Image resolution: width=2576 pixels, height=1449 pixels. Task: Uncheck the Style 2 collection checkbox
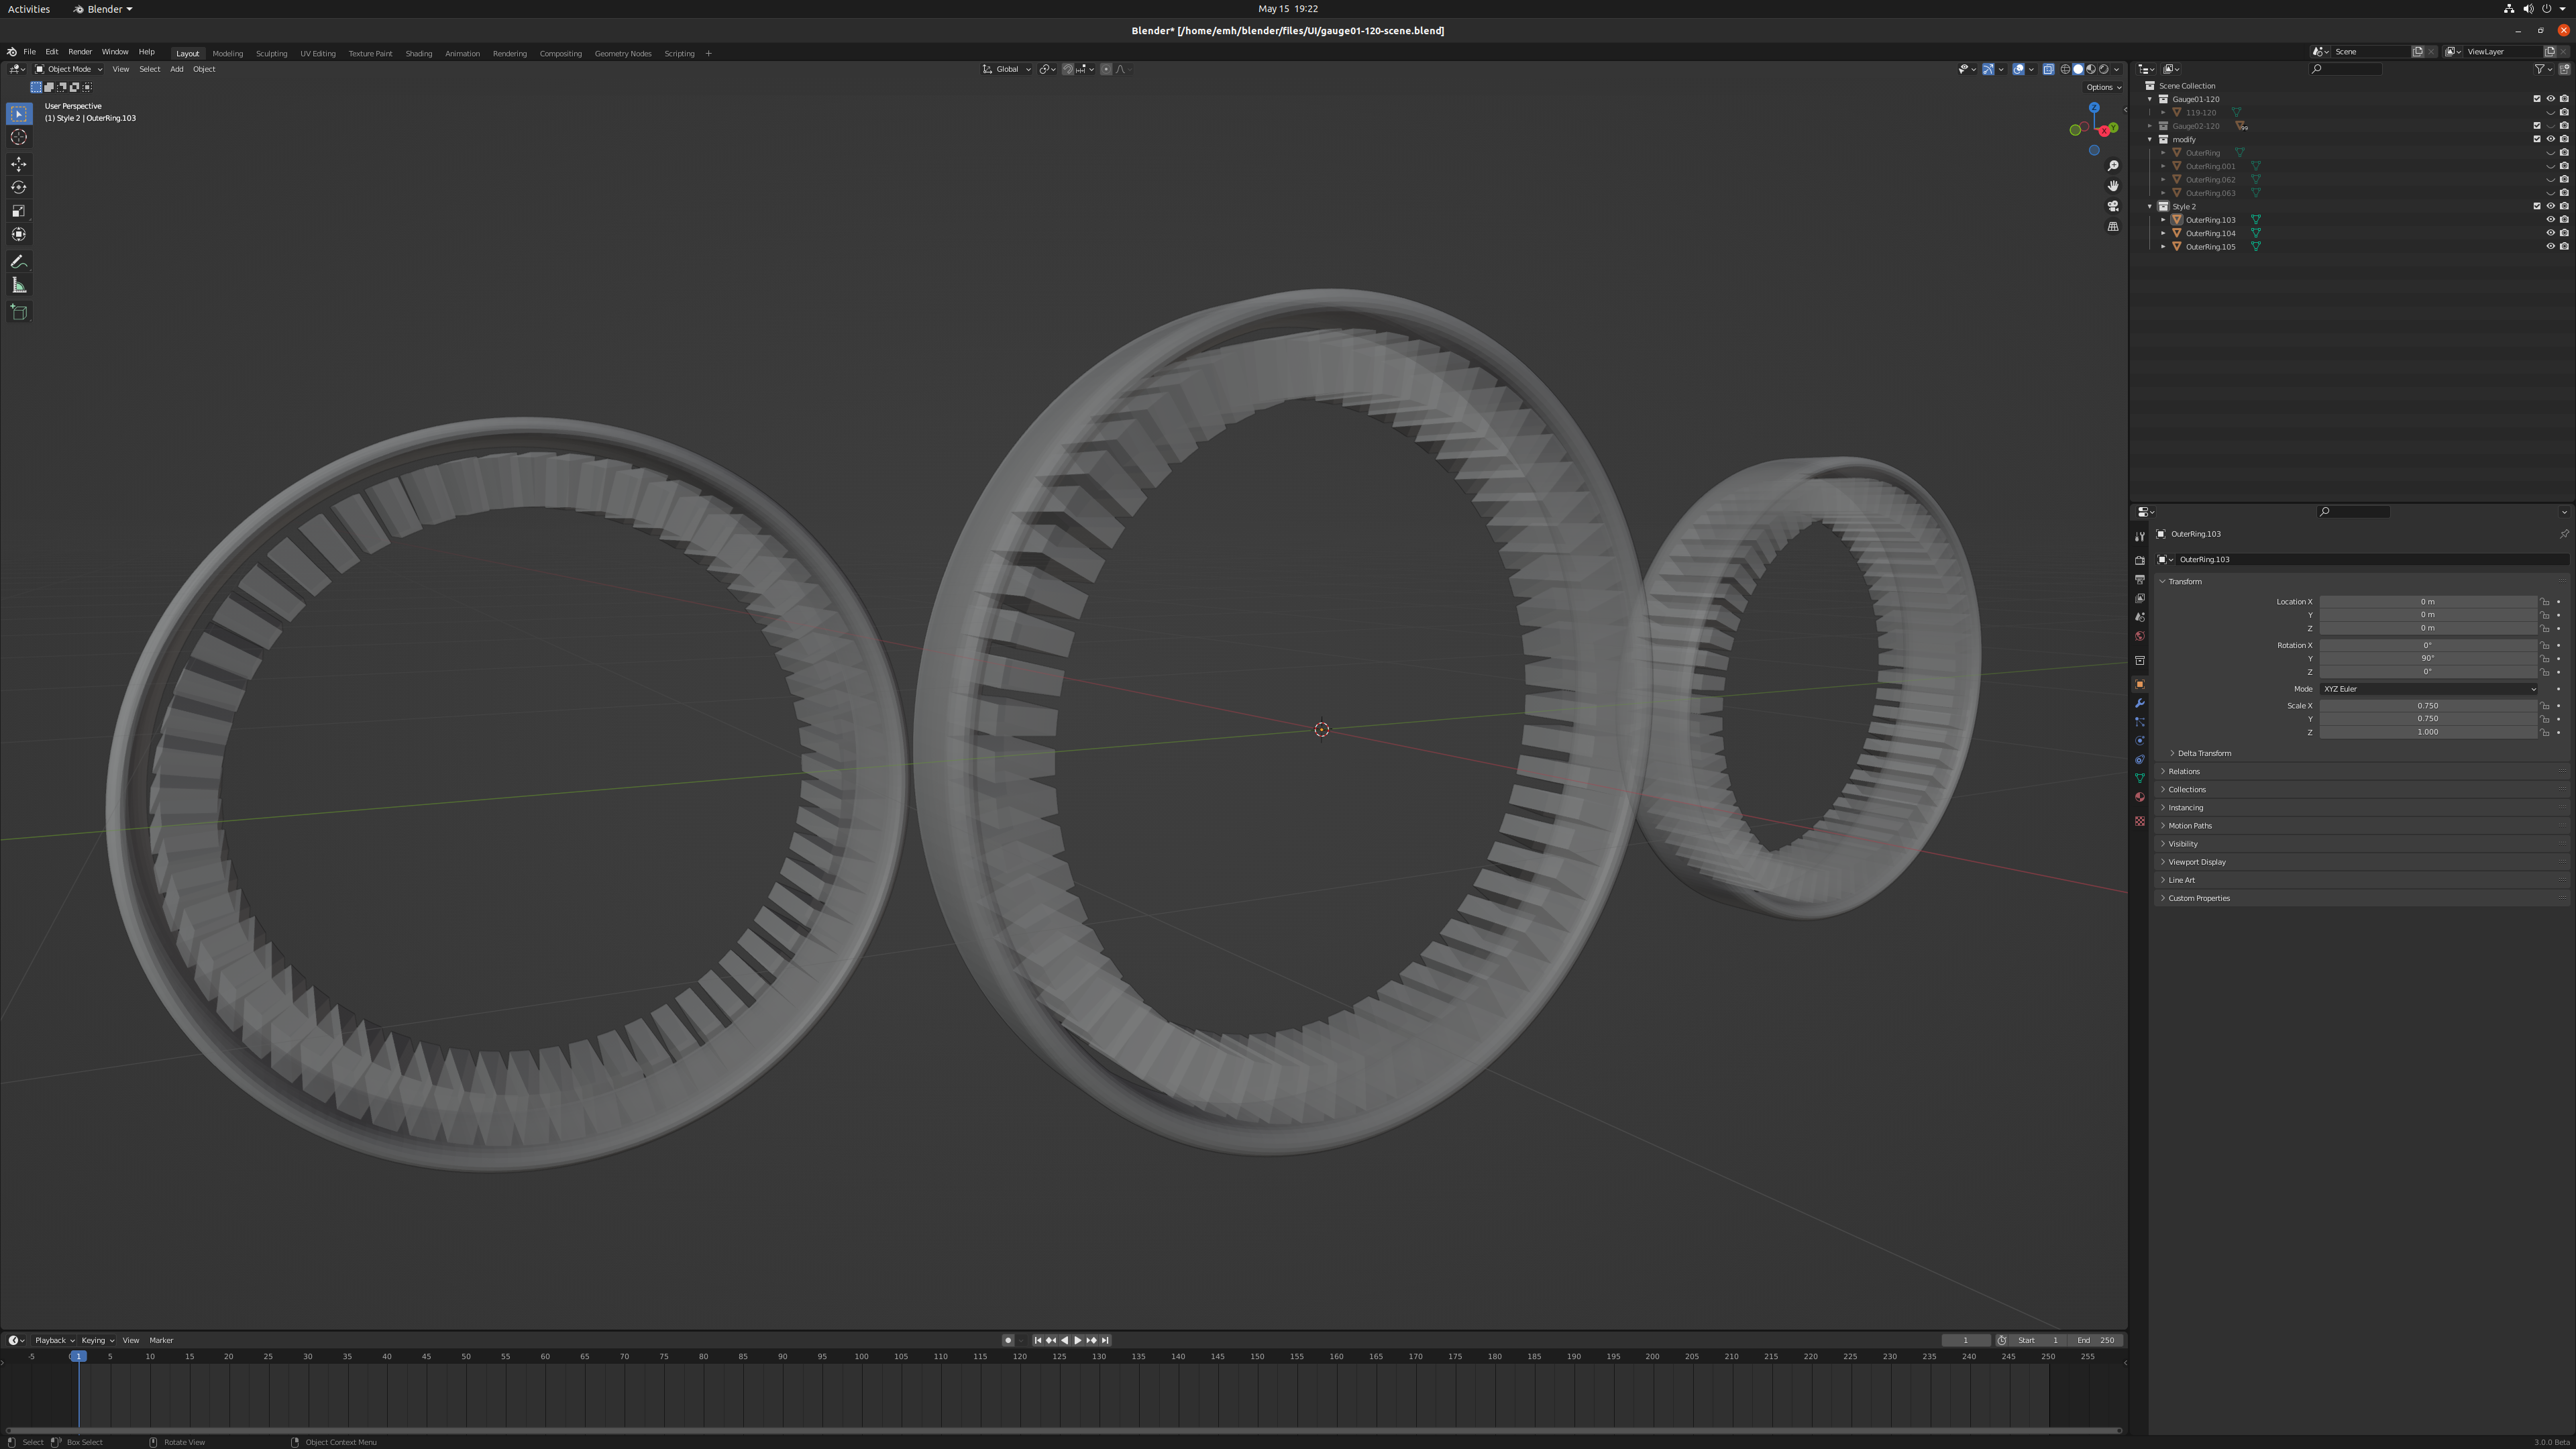[x=2537, y=206]
